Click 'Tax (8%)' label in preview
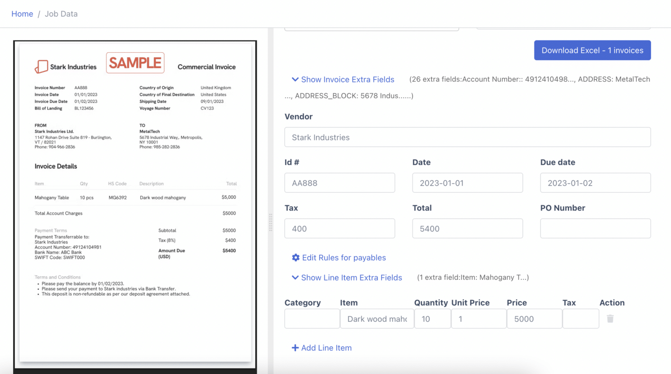The width and height of the screenshot is (671, 374). click(167, 240)
